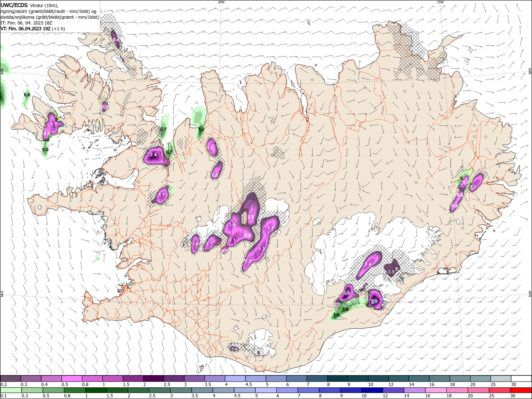The width and height of the screenshot is (532, 399).
Task: Click the '1.3' precipitation value on the map
Action: (x=249, y=261)
